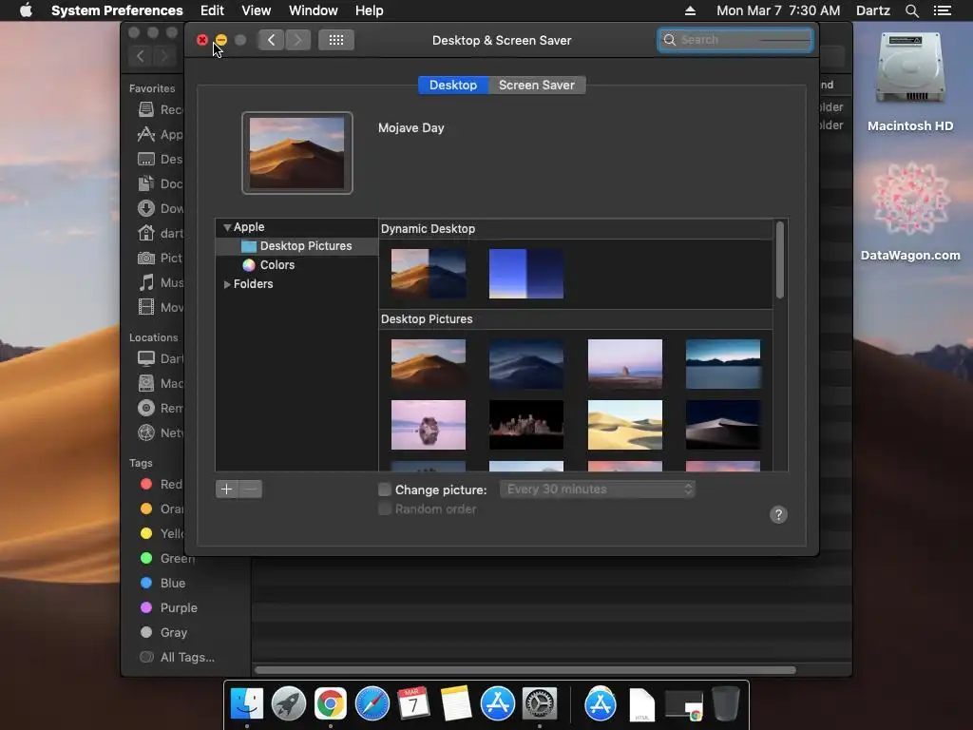Screen dimensions: 973x730
Task: Expand the Folders tree group
Action: tap(227, 284)
